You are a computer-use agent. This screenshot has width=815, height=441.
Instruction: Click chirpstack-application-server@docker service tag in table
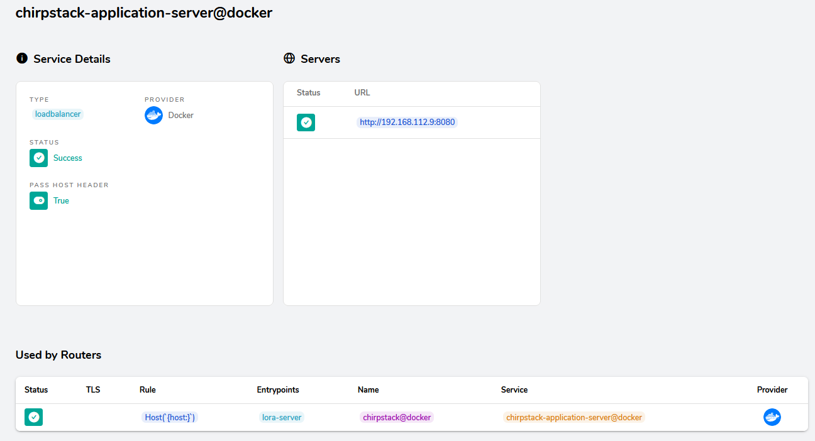(574, 417)
